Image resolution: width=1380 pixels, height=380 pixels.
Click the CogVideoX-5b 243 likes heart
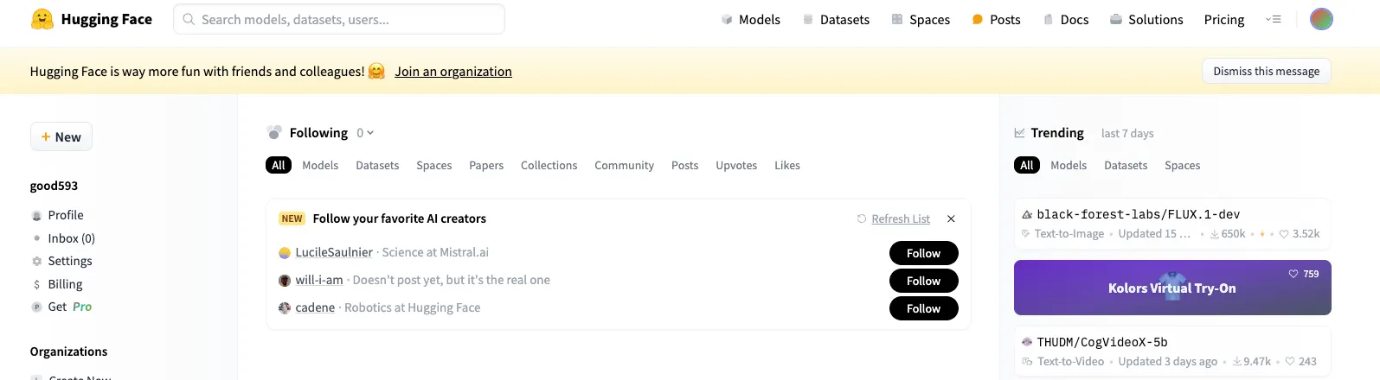pyautogui.click(x=1290, y=362)
